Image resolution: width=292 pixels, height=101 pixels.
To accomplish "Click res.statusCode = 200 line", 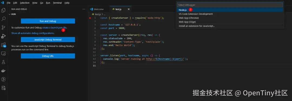I will tap(118, 39).
